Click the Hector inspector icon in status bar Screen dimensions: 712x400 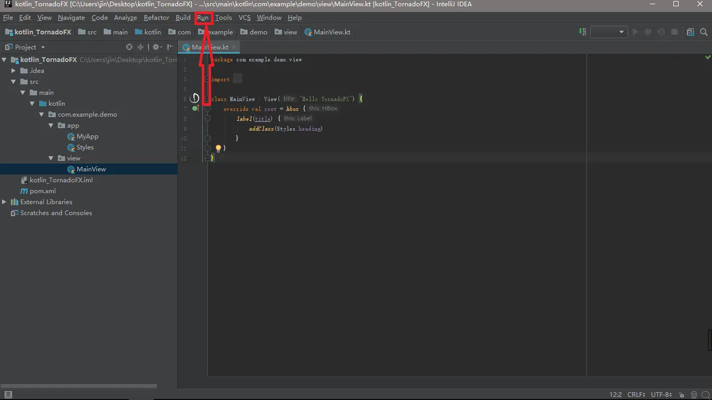[694, 395]
